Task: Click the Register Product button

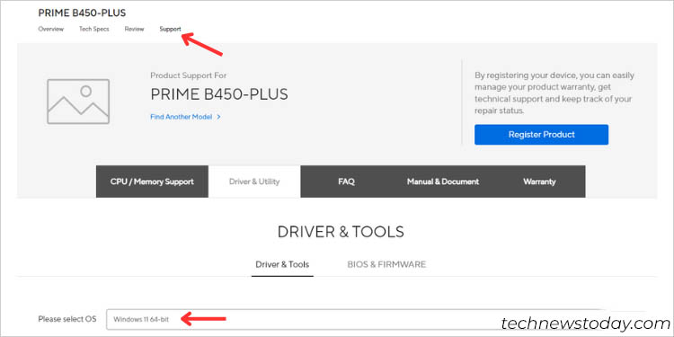Action: pos(541,135)
